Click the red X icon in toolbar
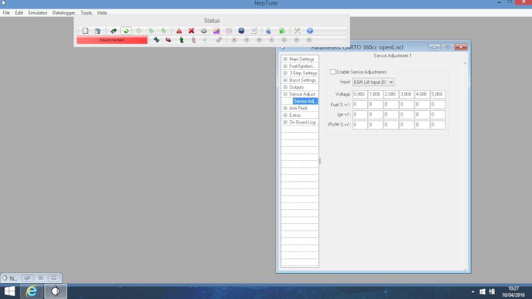The image size is (532, 299). (x=192, y=31)
